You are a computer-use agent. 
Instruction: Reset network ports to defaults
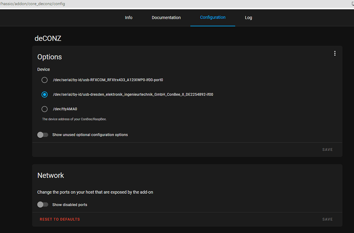click(x=60, y=219)
